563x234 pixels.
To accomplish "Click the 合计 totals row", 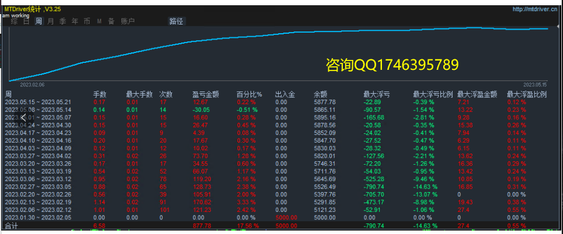I will point(12,225).
